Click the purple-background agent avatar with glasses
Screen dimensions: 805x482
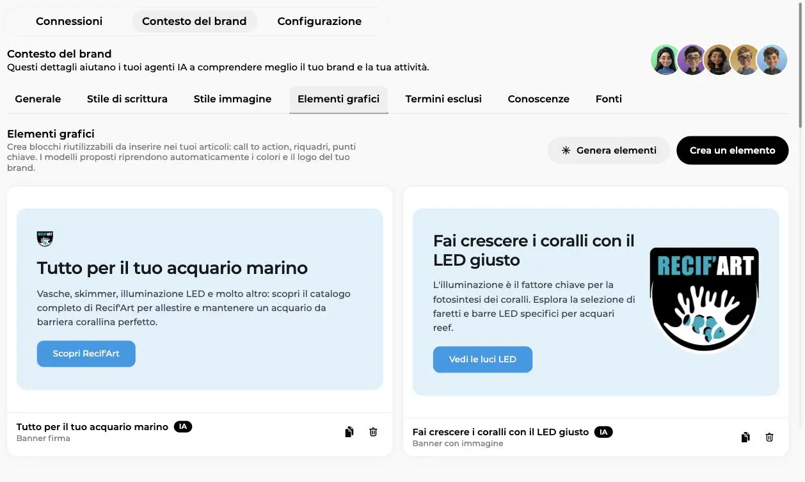click(x=692, y=60)
